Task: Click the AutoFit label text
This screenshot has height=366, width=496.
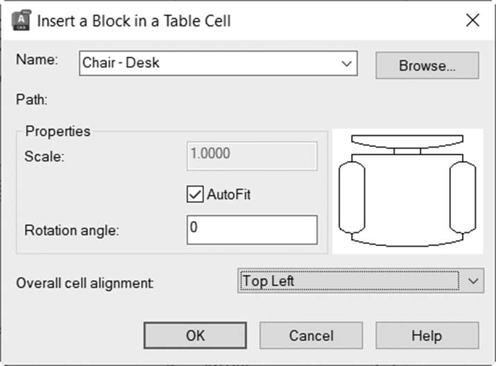Action: point(229,194)
